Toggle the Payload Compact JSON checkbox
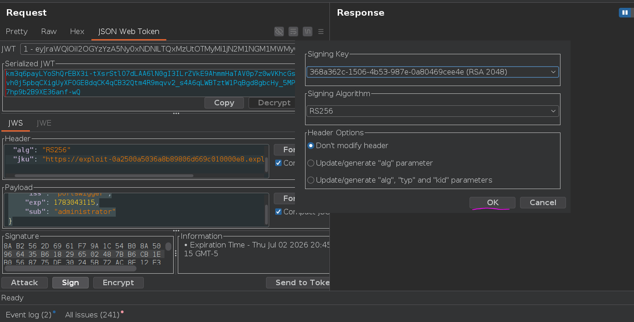 pos(278,212)
